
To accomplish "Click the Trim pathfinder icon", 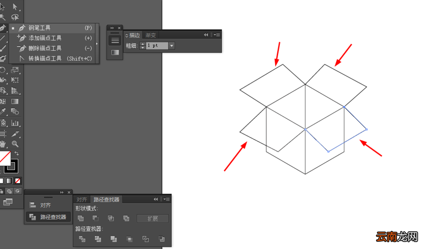I will click(98, 239).
